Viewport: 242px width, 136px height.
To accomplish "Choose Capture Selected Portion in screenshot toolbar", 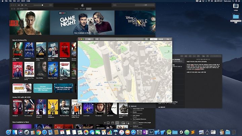I will click(117, 123).
